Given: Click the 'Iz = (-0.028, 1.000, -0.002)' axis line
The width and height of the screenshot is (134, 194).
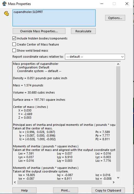Looking at the screenshot, I should pyautogui.click(x=37, y=139).
